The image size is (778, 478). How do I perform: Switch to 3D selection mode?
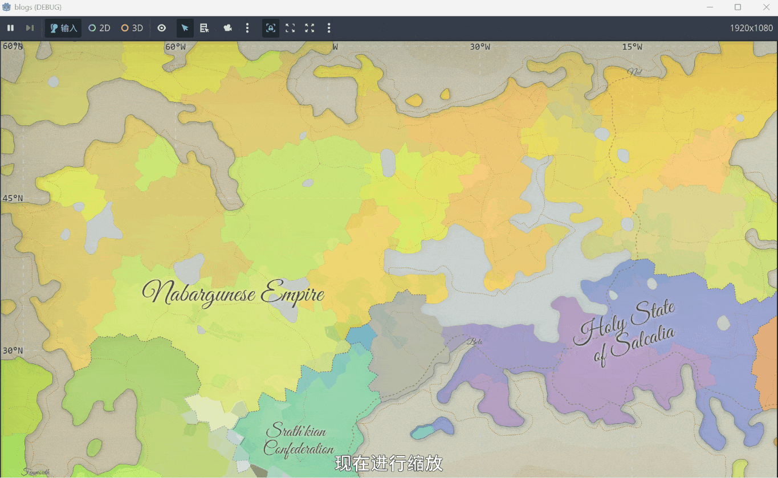[132, 28]
